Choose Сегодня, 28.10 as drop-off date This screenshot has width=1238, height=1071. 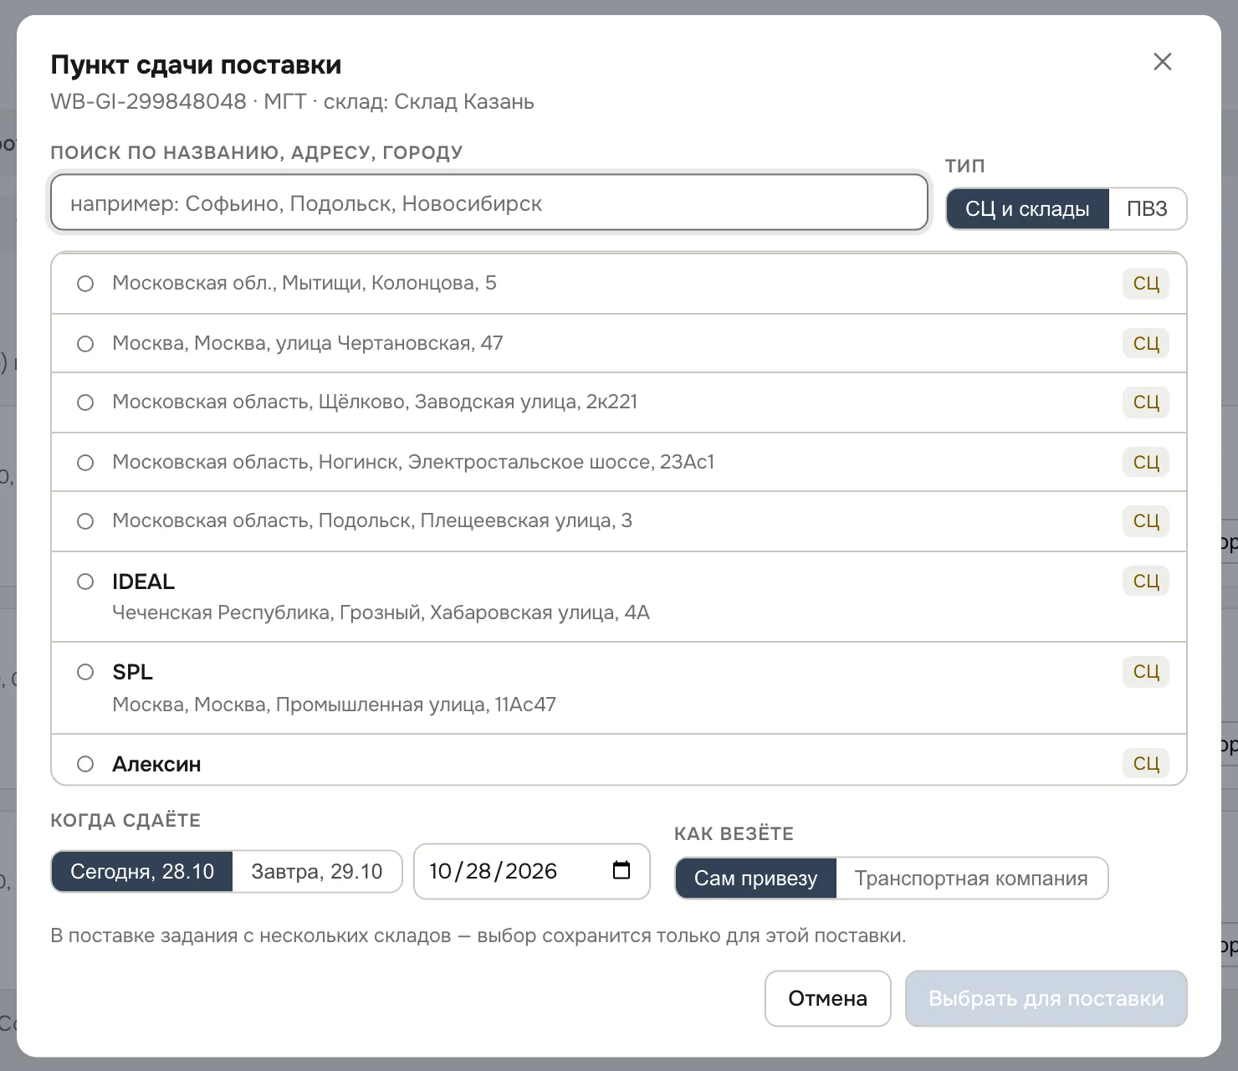click(142, 872)
